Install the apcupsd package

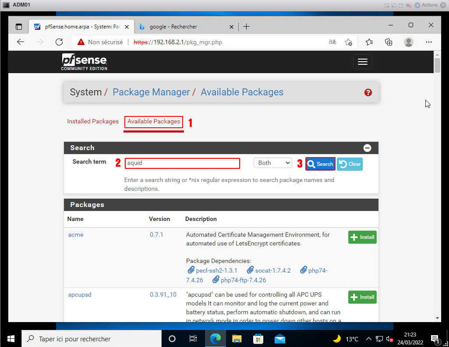[362, 297]
